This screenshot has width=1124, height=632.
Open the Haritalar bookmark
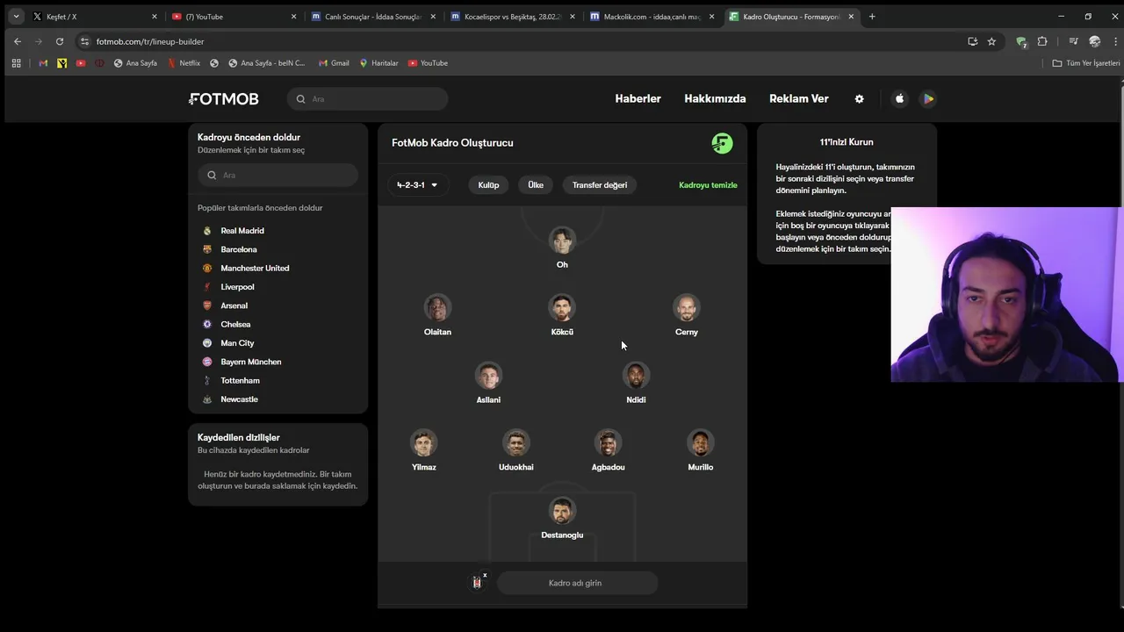[x=378, y=63]
